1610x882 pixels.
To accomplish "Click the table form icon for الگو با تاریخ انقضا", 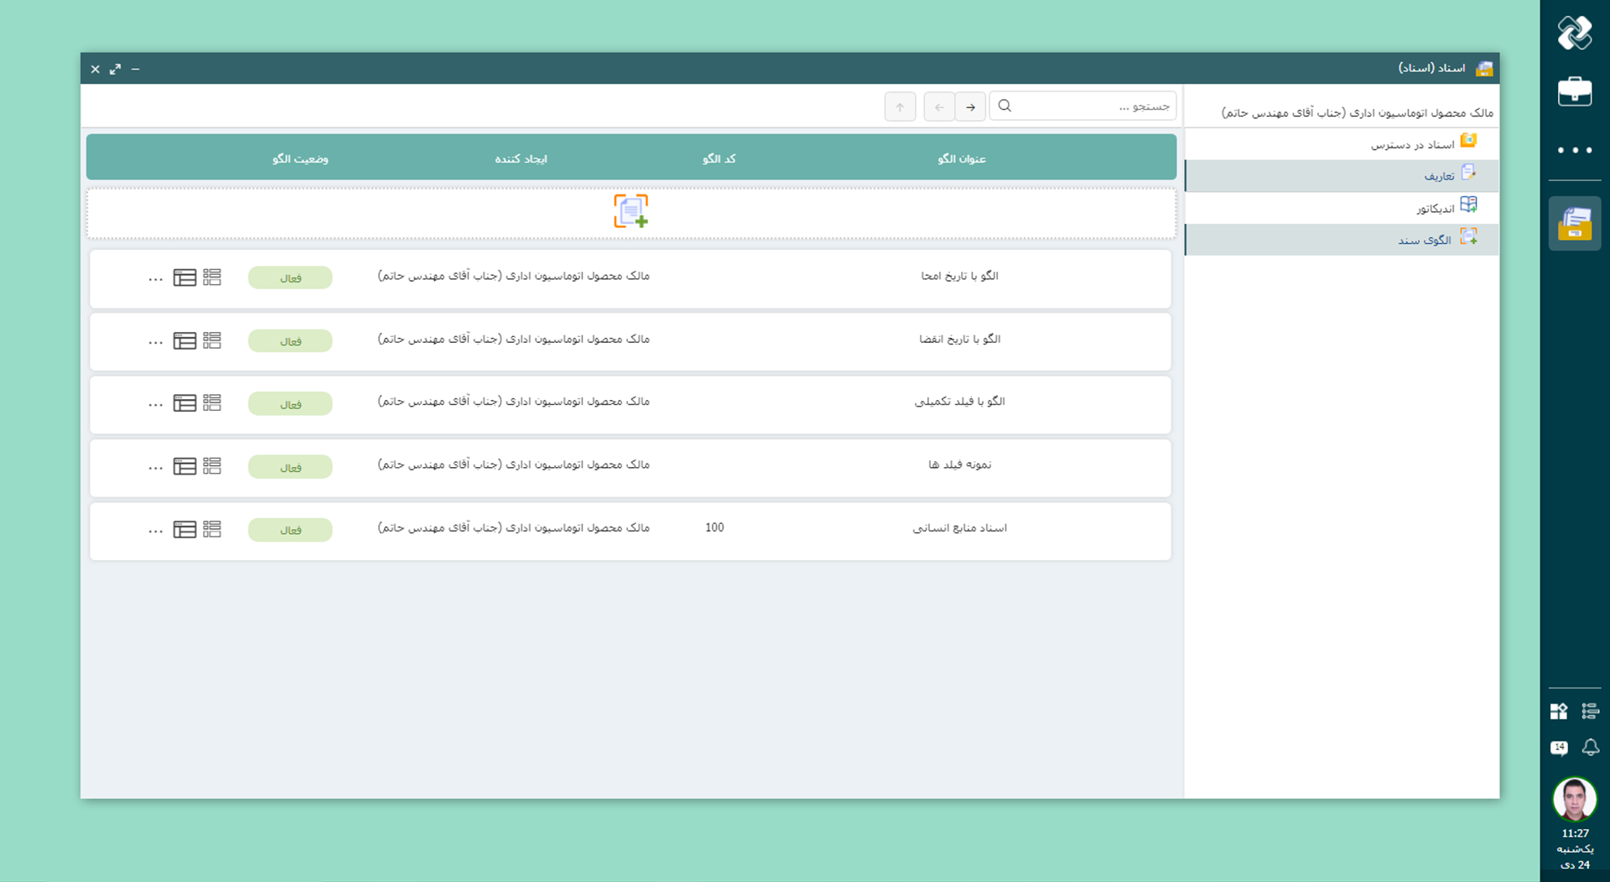I will click(x=184, y=340).
